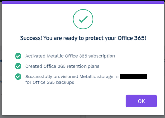Click the words 'retention plans' in second line

83,66
